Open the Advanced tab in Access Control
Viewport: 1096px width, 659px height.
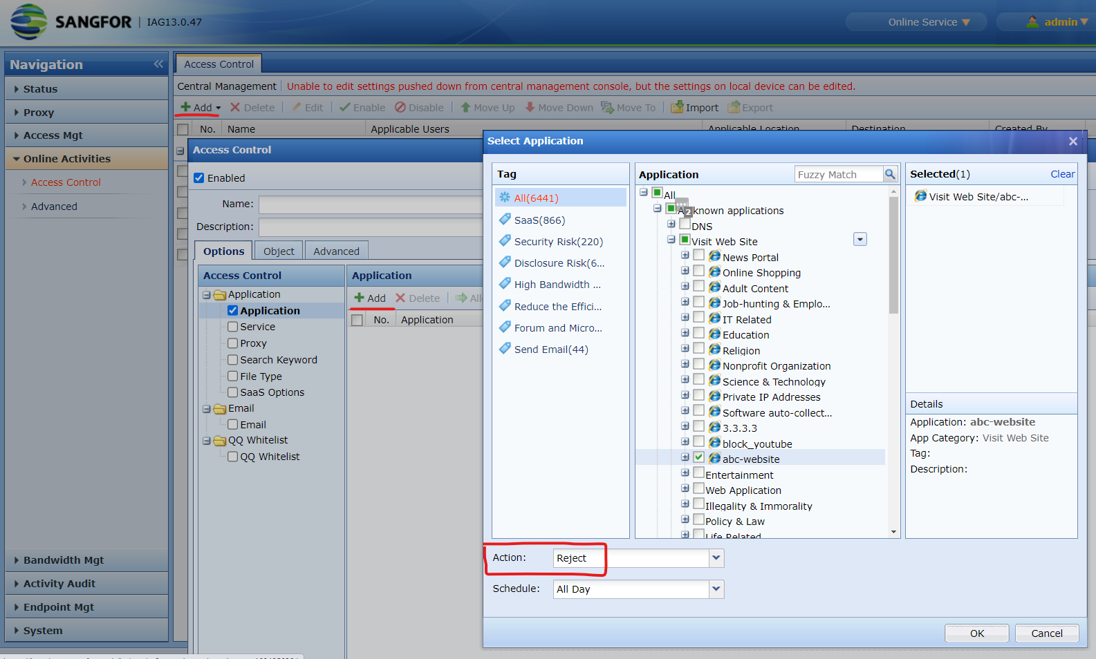(336, 251)
